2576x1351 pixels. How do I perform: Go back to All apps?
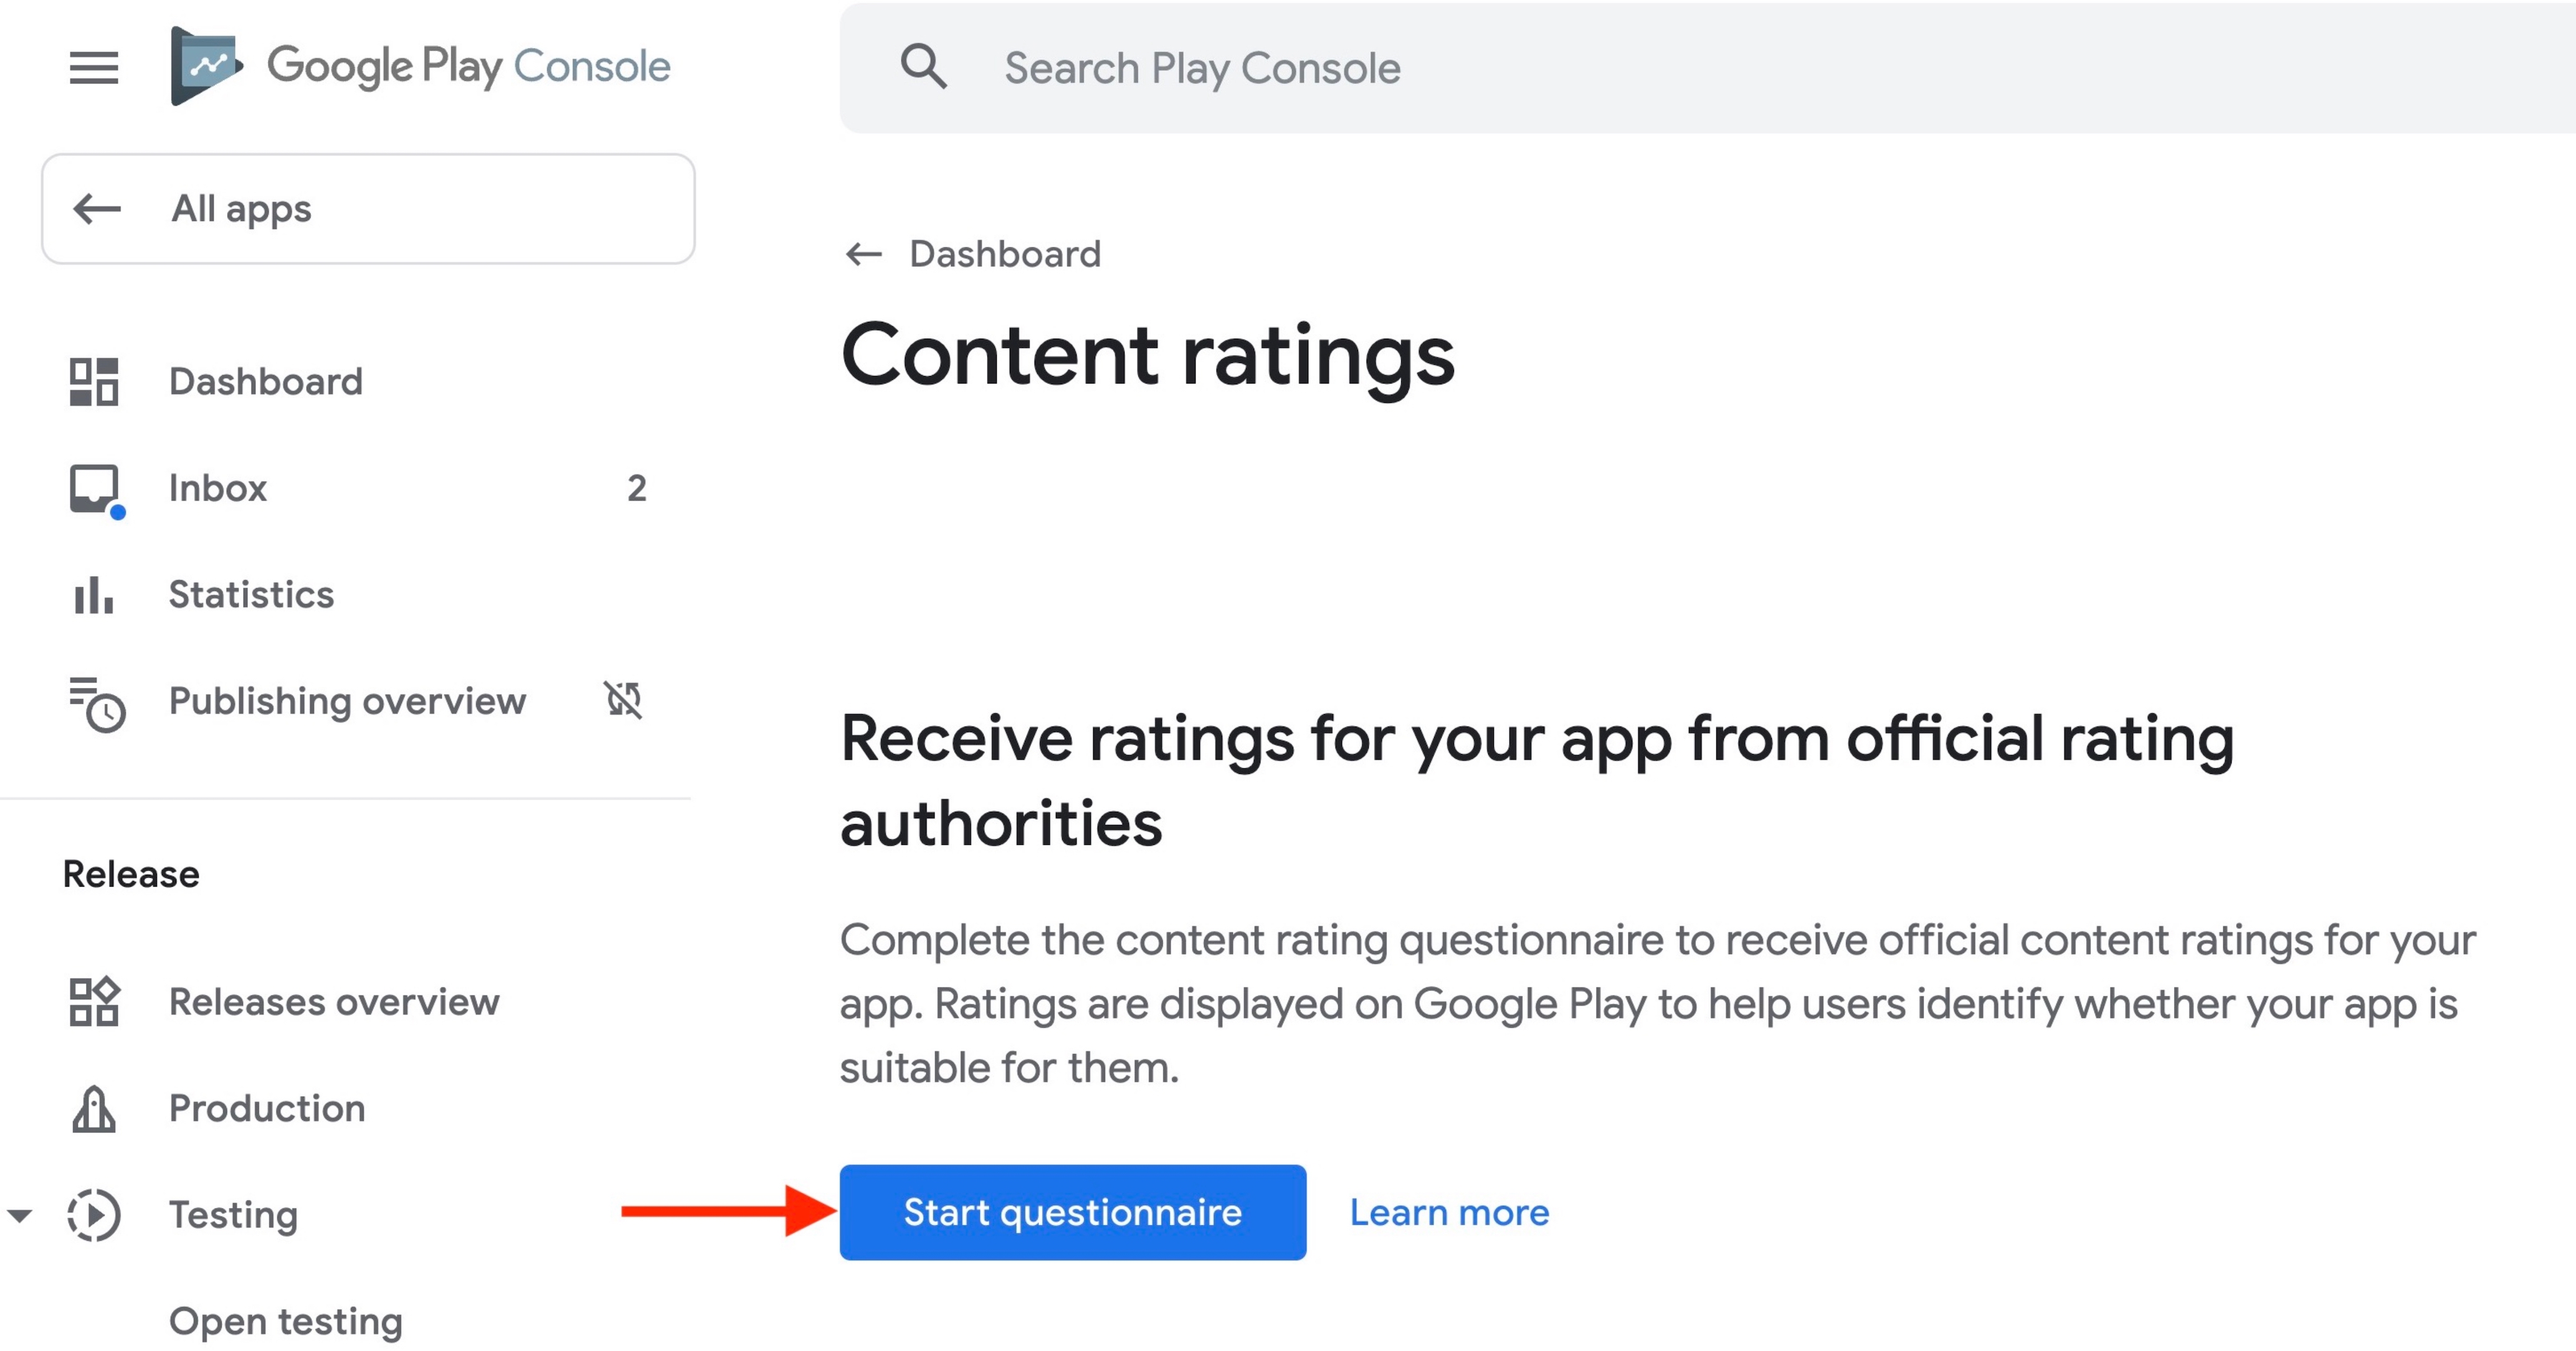368,209
